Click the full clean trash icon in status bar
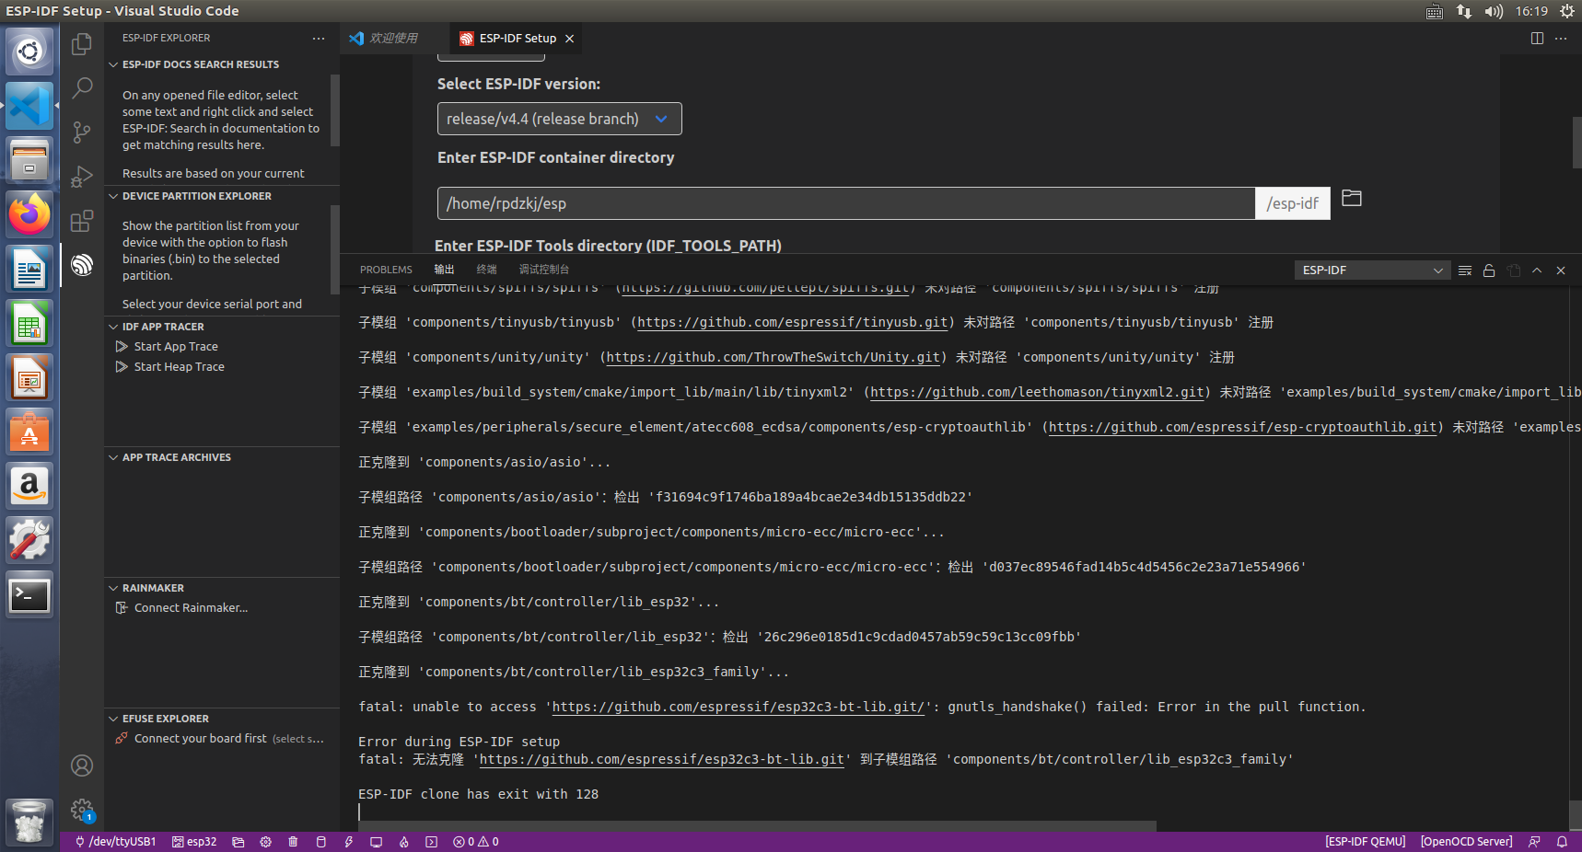The height and width of the screenshot is (852, 1582). (293, 842)
